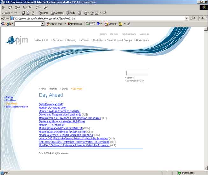Viewport: 208px width, 175px height.
Task: Click the Google toolbar logo
Action: coord(6,24)
